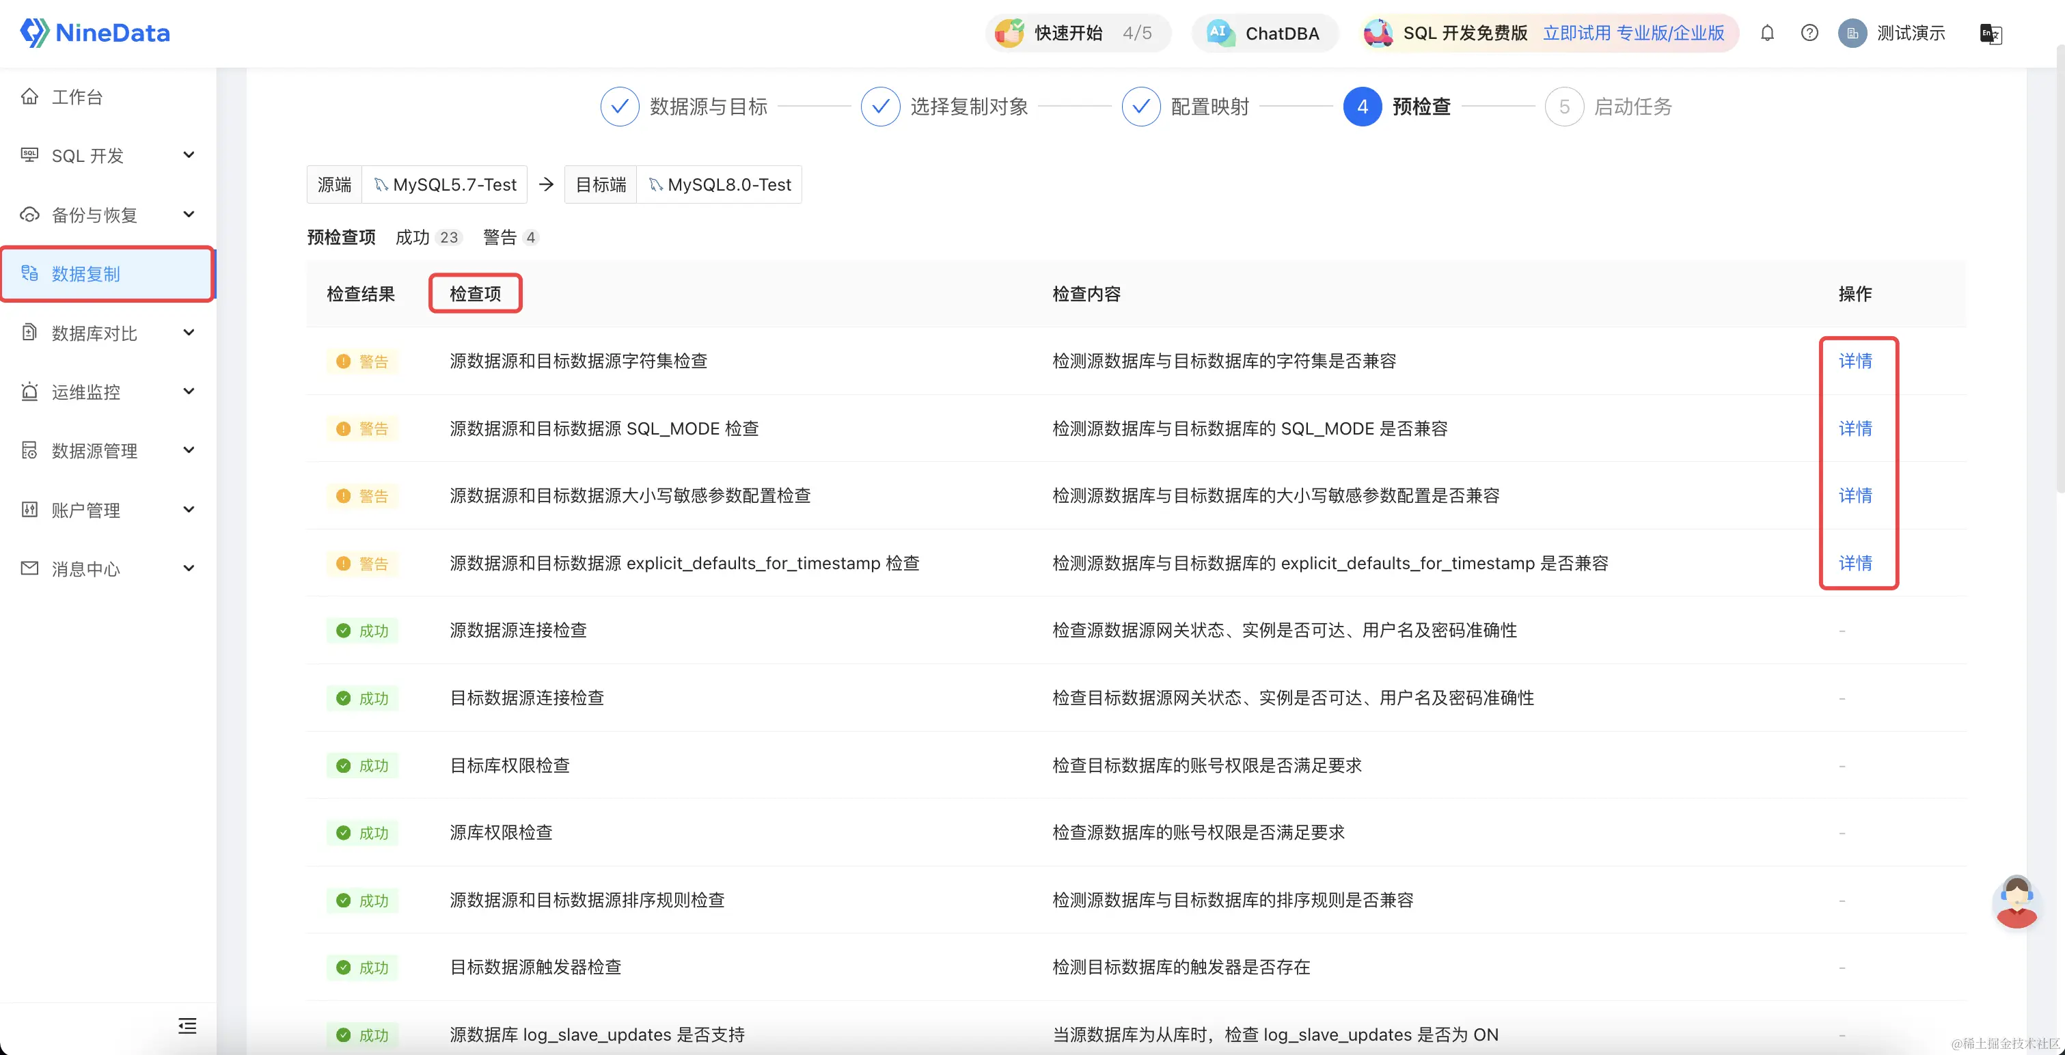2065x1055 pixels.
Task: Expand the 数据库对比 menu
Action: pyautogui.click(x=189, y=332)
